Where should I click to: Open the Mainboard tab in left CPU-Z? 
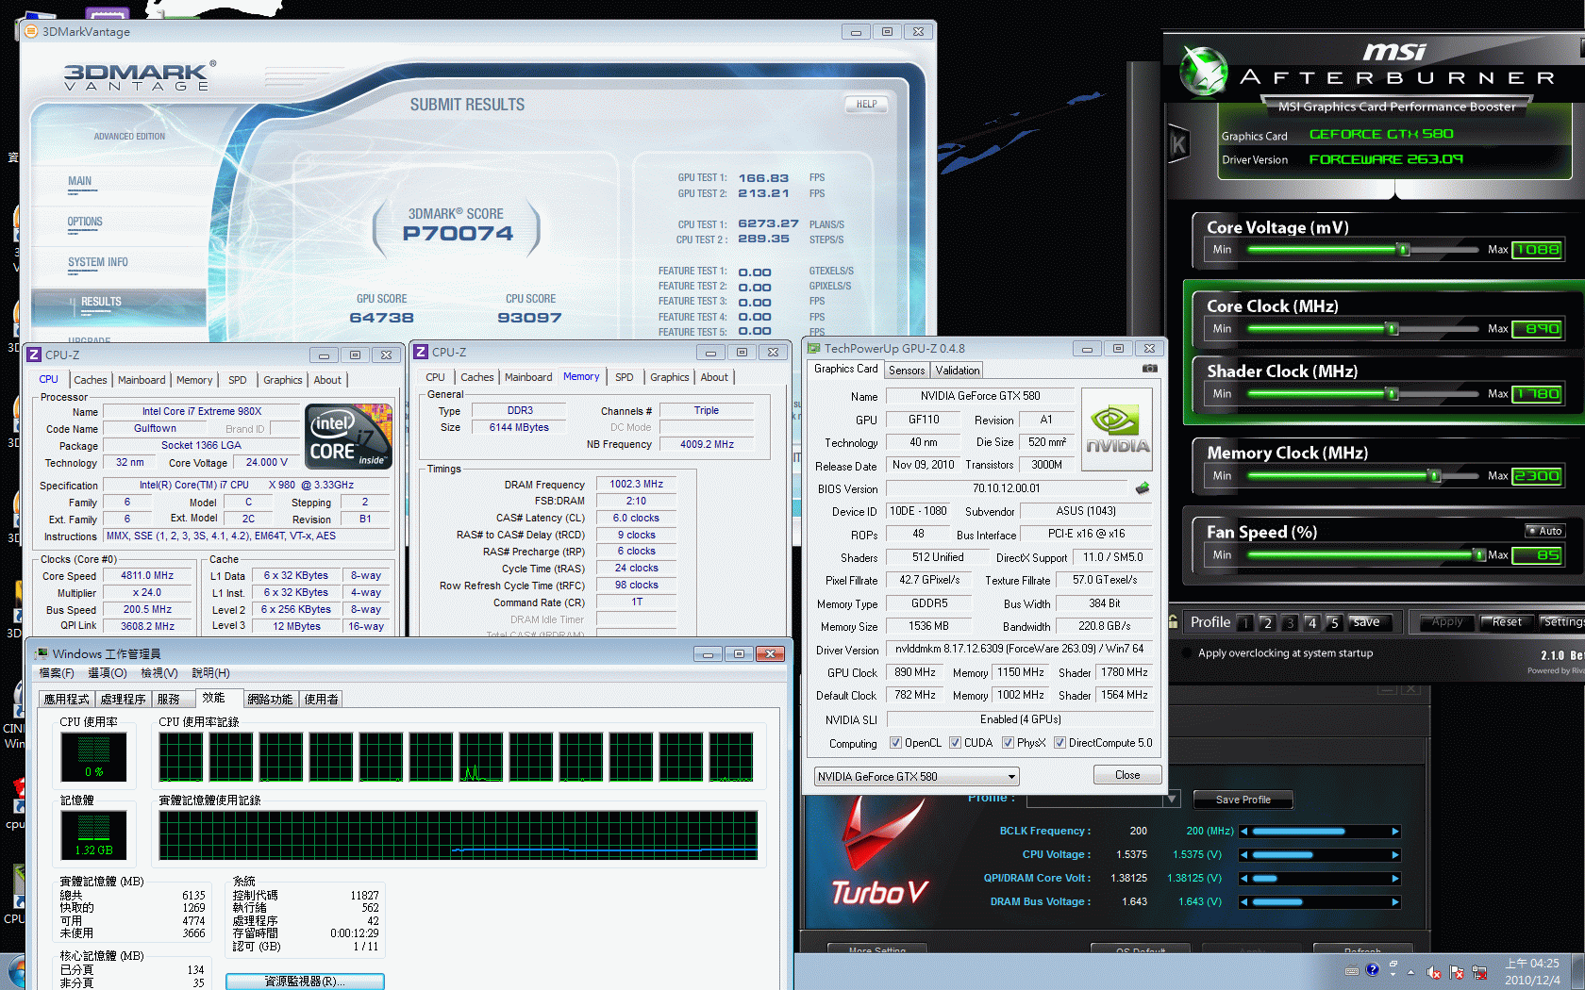pos(142,380)
